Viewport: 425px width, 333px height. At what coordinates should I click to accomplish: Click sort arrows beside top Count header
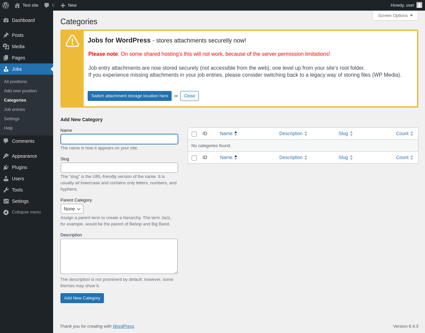pos(412,133)
